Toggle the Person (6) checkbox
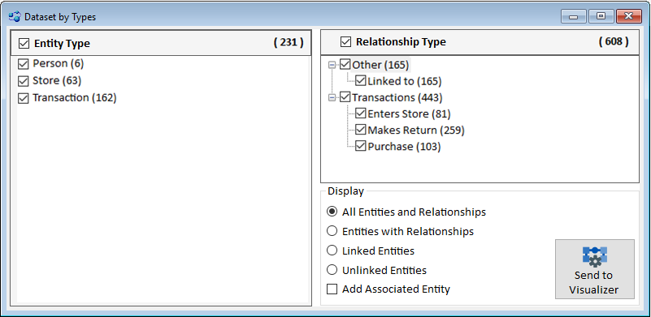This screenshot has height=317, width=651. [x=24, y=64]
